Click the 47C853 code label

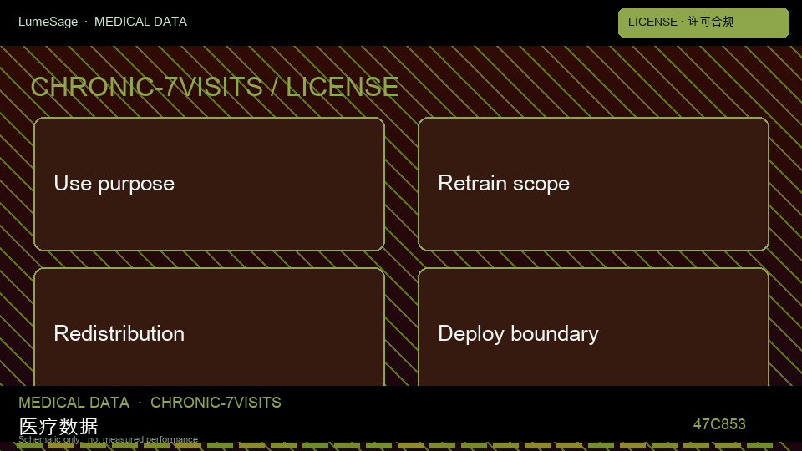[x=719, y=424]
